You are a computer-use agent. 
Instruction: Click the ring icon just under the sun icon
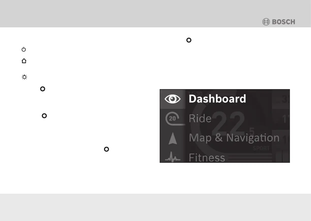tap(42, 89)
